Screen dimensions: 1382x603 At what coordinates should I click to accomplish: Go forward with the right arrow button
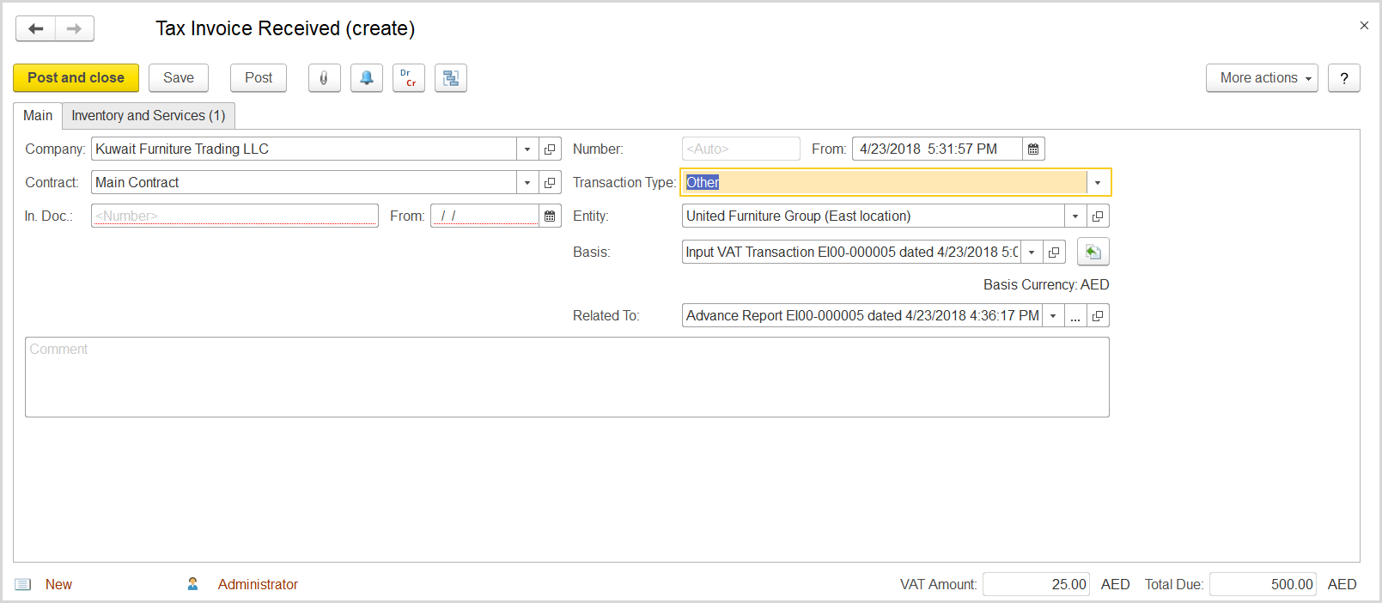[x=75, y=28]
